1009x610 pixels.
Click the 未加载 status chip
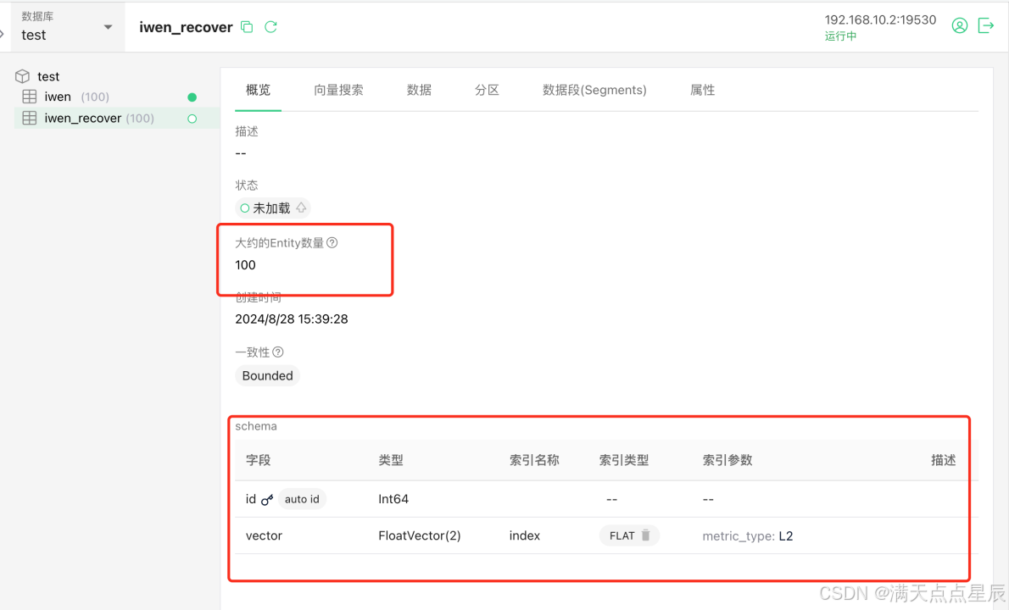point(272,208)
